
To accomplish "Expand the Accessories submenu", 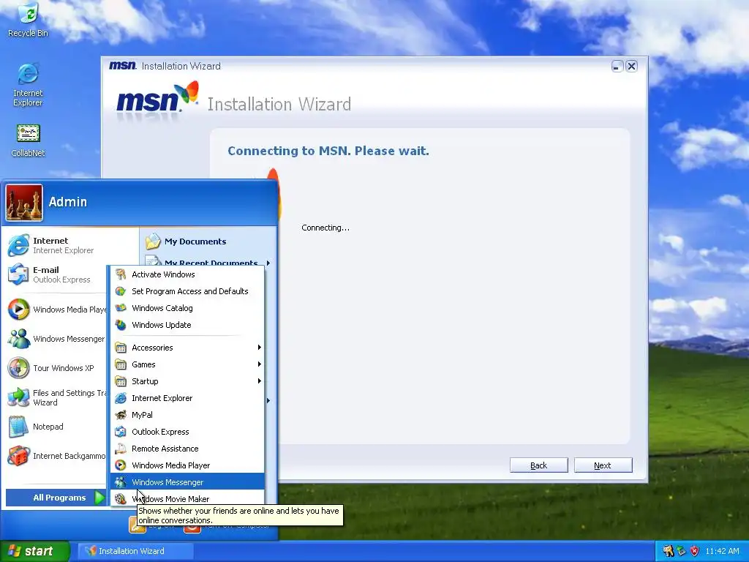I will click(x=187, y=348).
